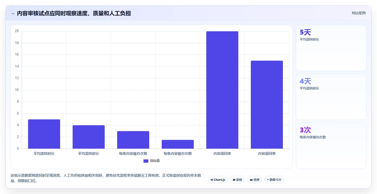Screen dimensions: 377x194
Task: Click the y-axis label 14
Action: tap(17, 66)
